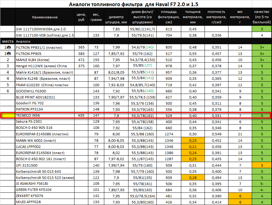Select the 'LUCAS LFPF002' name cell
This screenshot has width=272, height=205.
[x=45, y=147]
